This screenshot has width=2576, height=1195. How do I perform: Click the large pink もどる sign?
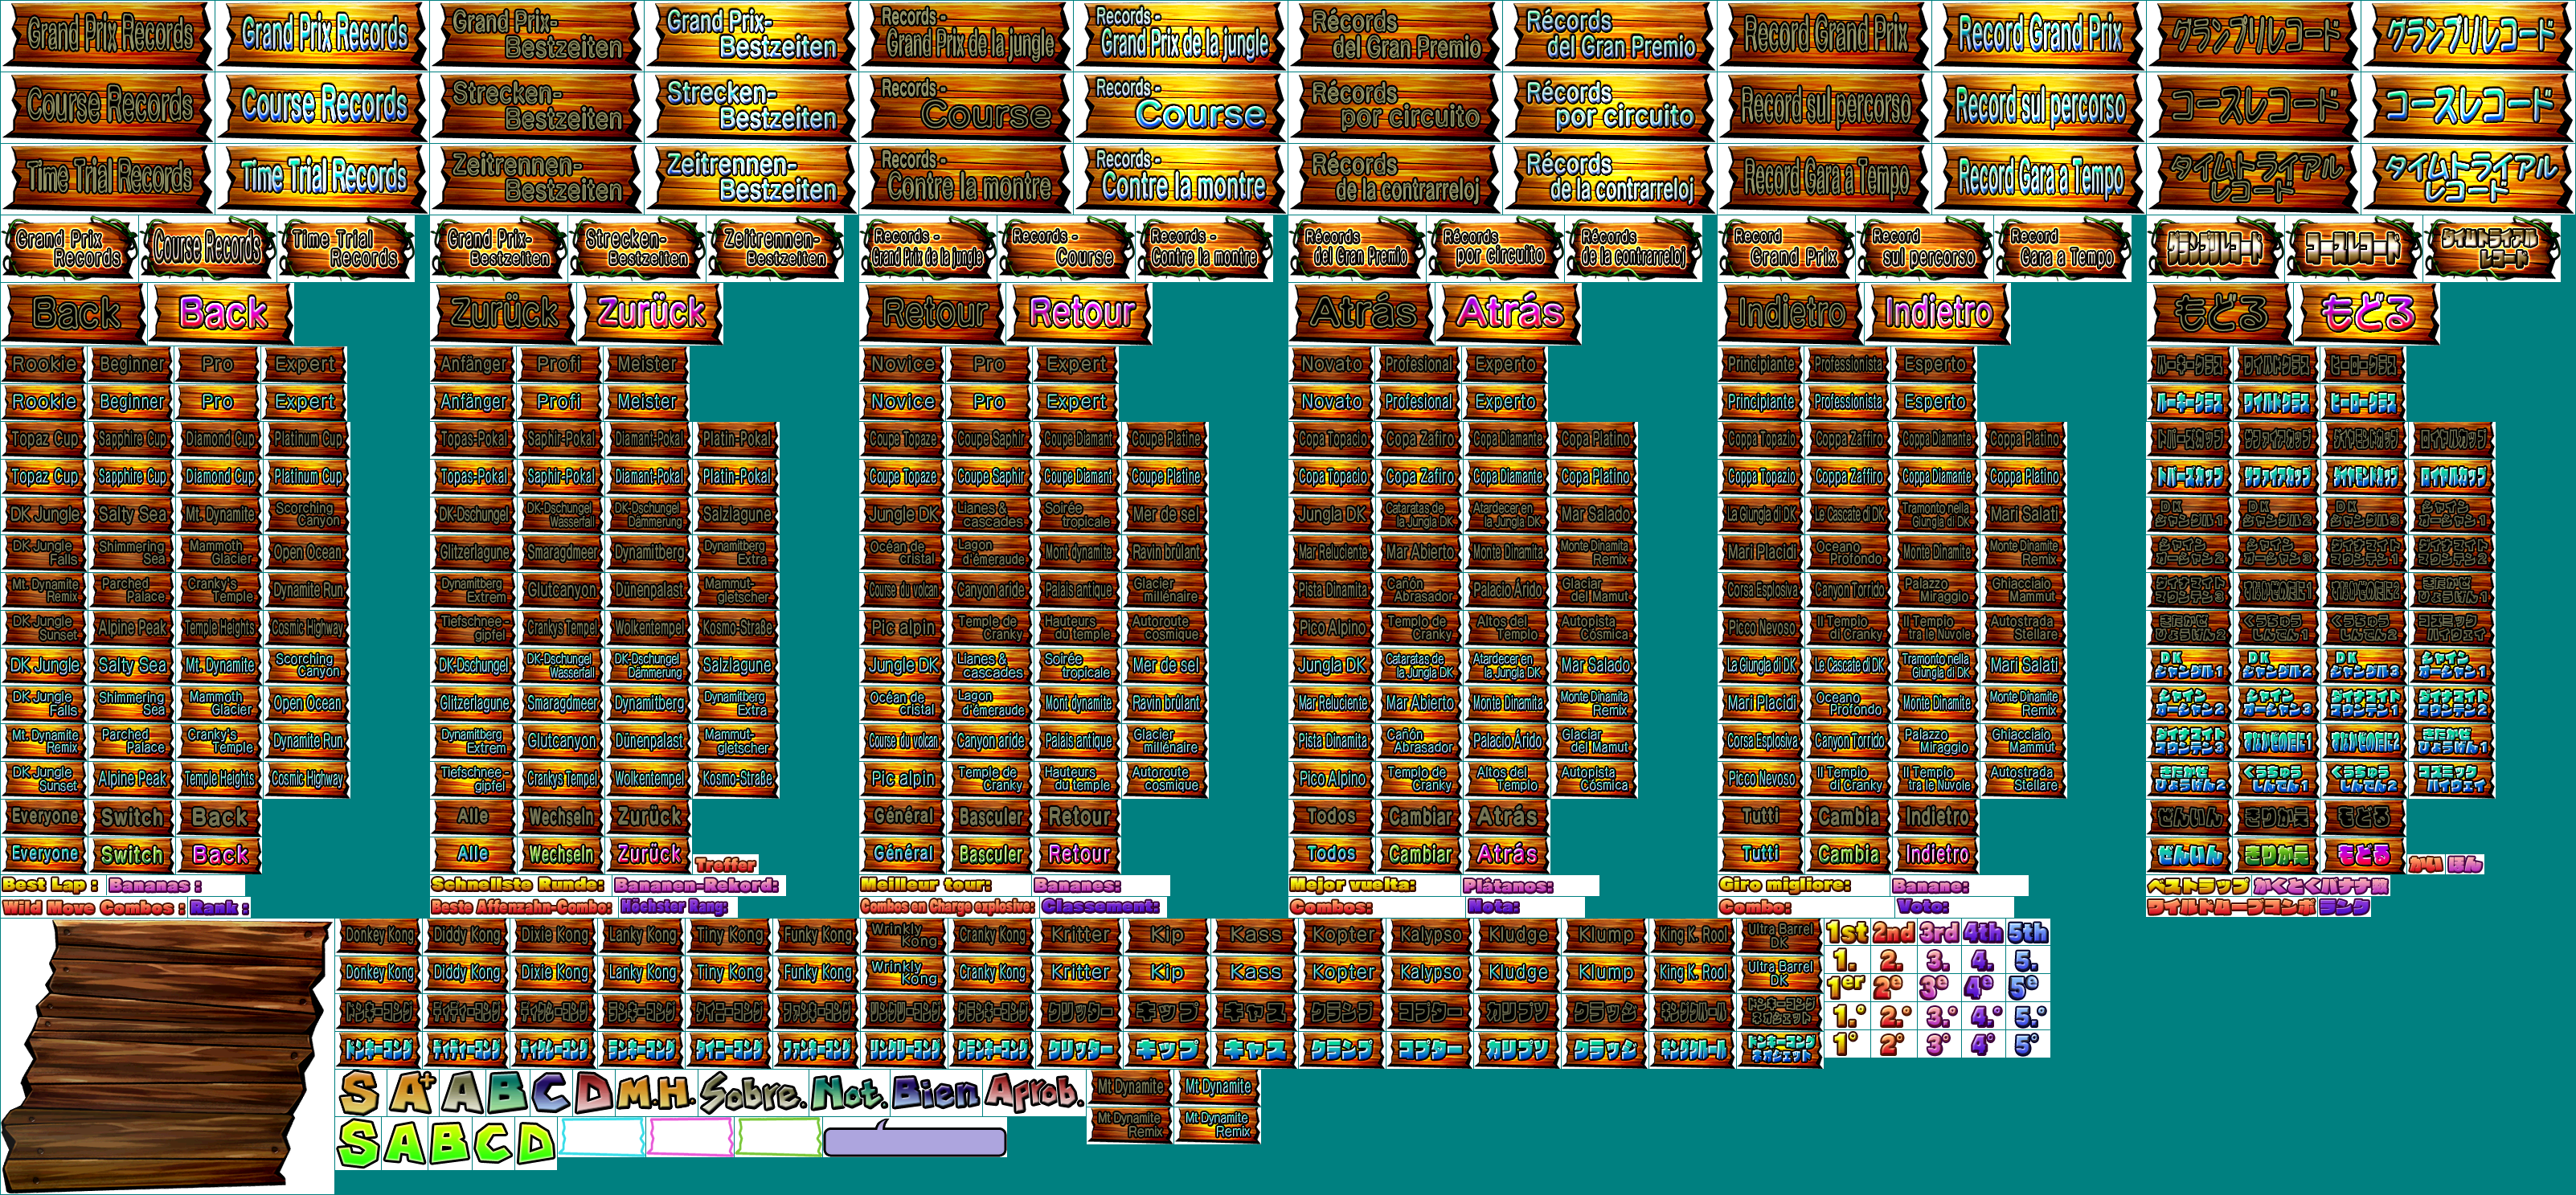click(2367, 313)
